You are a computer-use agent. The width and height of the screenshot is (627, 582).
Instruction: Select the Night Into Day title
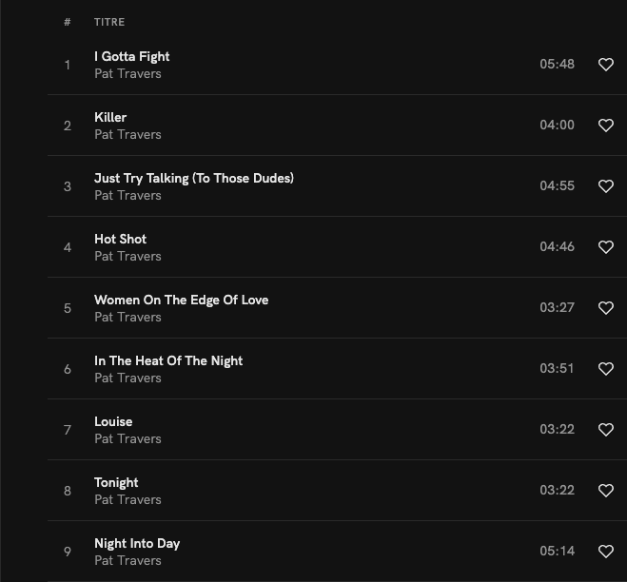(x=137, y=543)
